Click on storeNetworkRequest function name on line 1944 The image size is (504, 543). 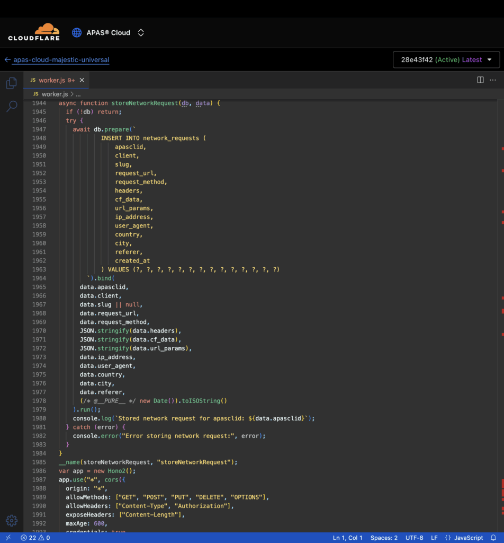click(145, 103)
